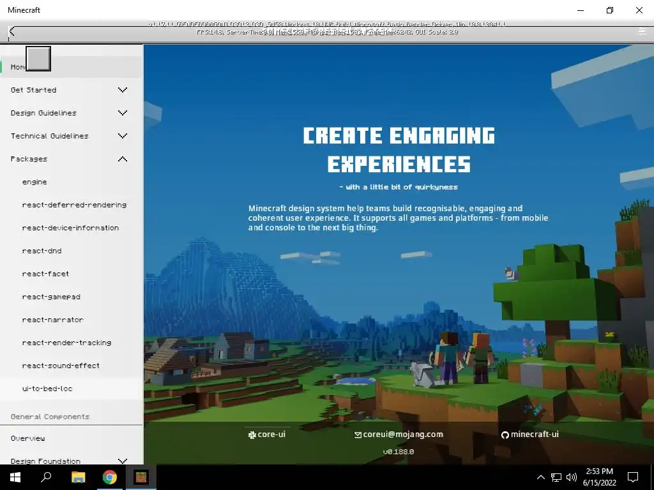Expand the Get Started section
Viewport: 654px width, 490px height.
(122, 90)
